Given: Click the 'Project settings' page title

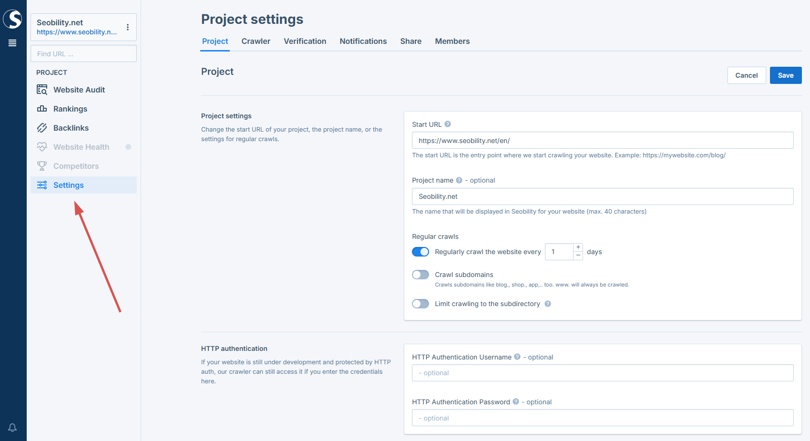Looking at the screenshot, I should tap(252, 19).
